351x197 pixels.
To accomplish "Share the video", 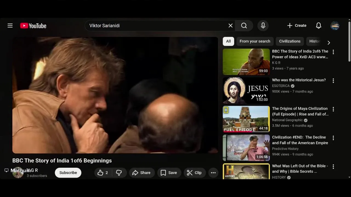I will click(x=141, y=173).
